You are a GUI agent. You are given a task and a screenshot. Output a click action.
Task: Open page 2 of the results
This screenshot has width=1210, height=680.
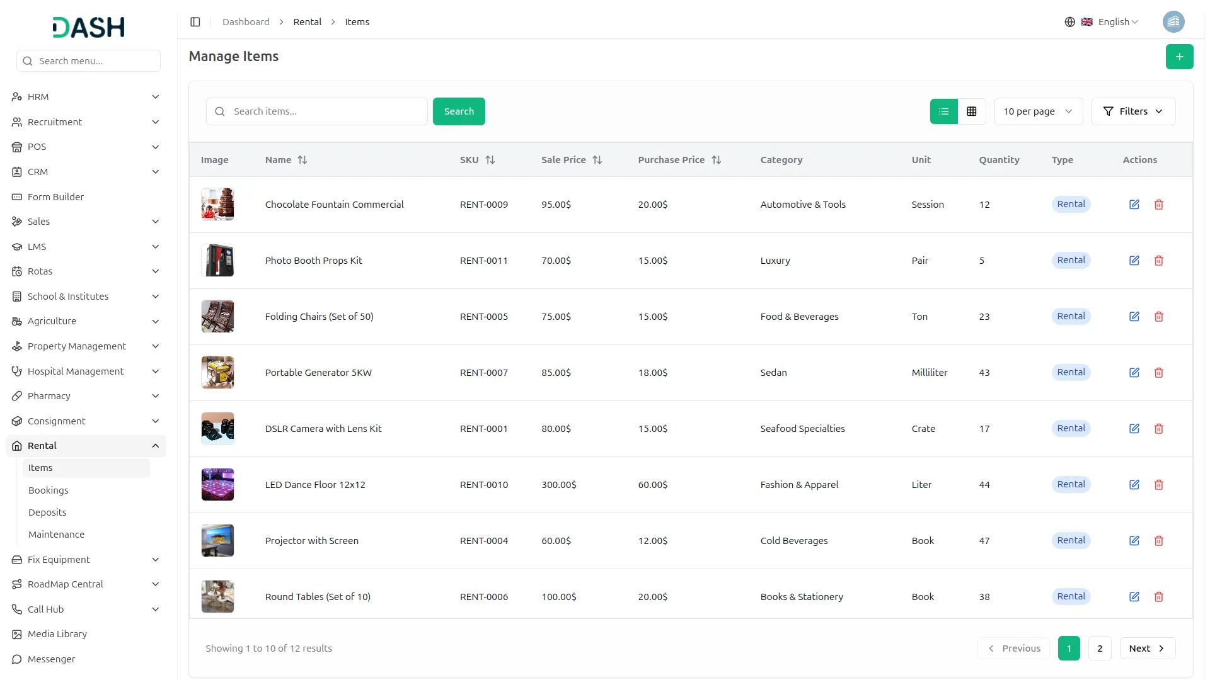coord(1100,648)
